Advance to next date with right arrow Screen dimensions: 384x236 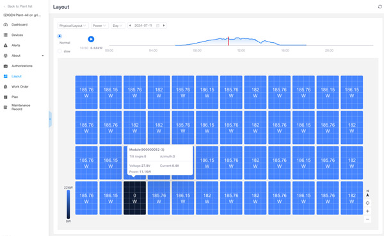pyautogui.click(x=164, y=26)
